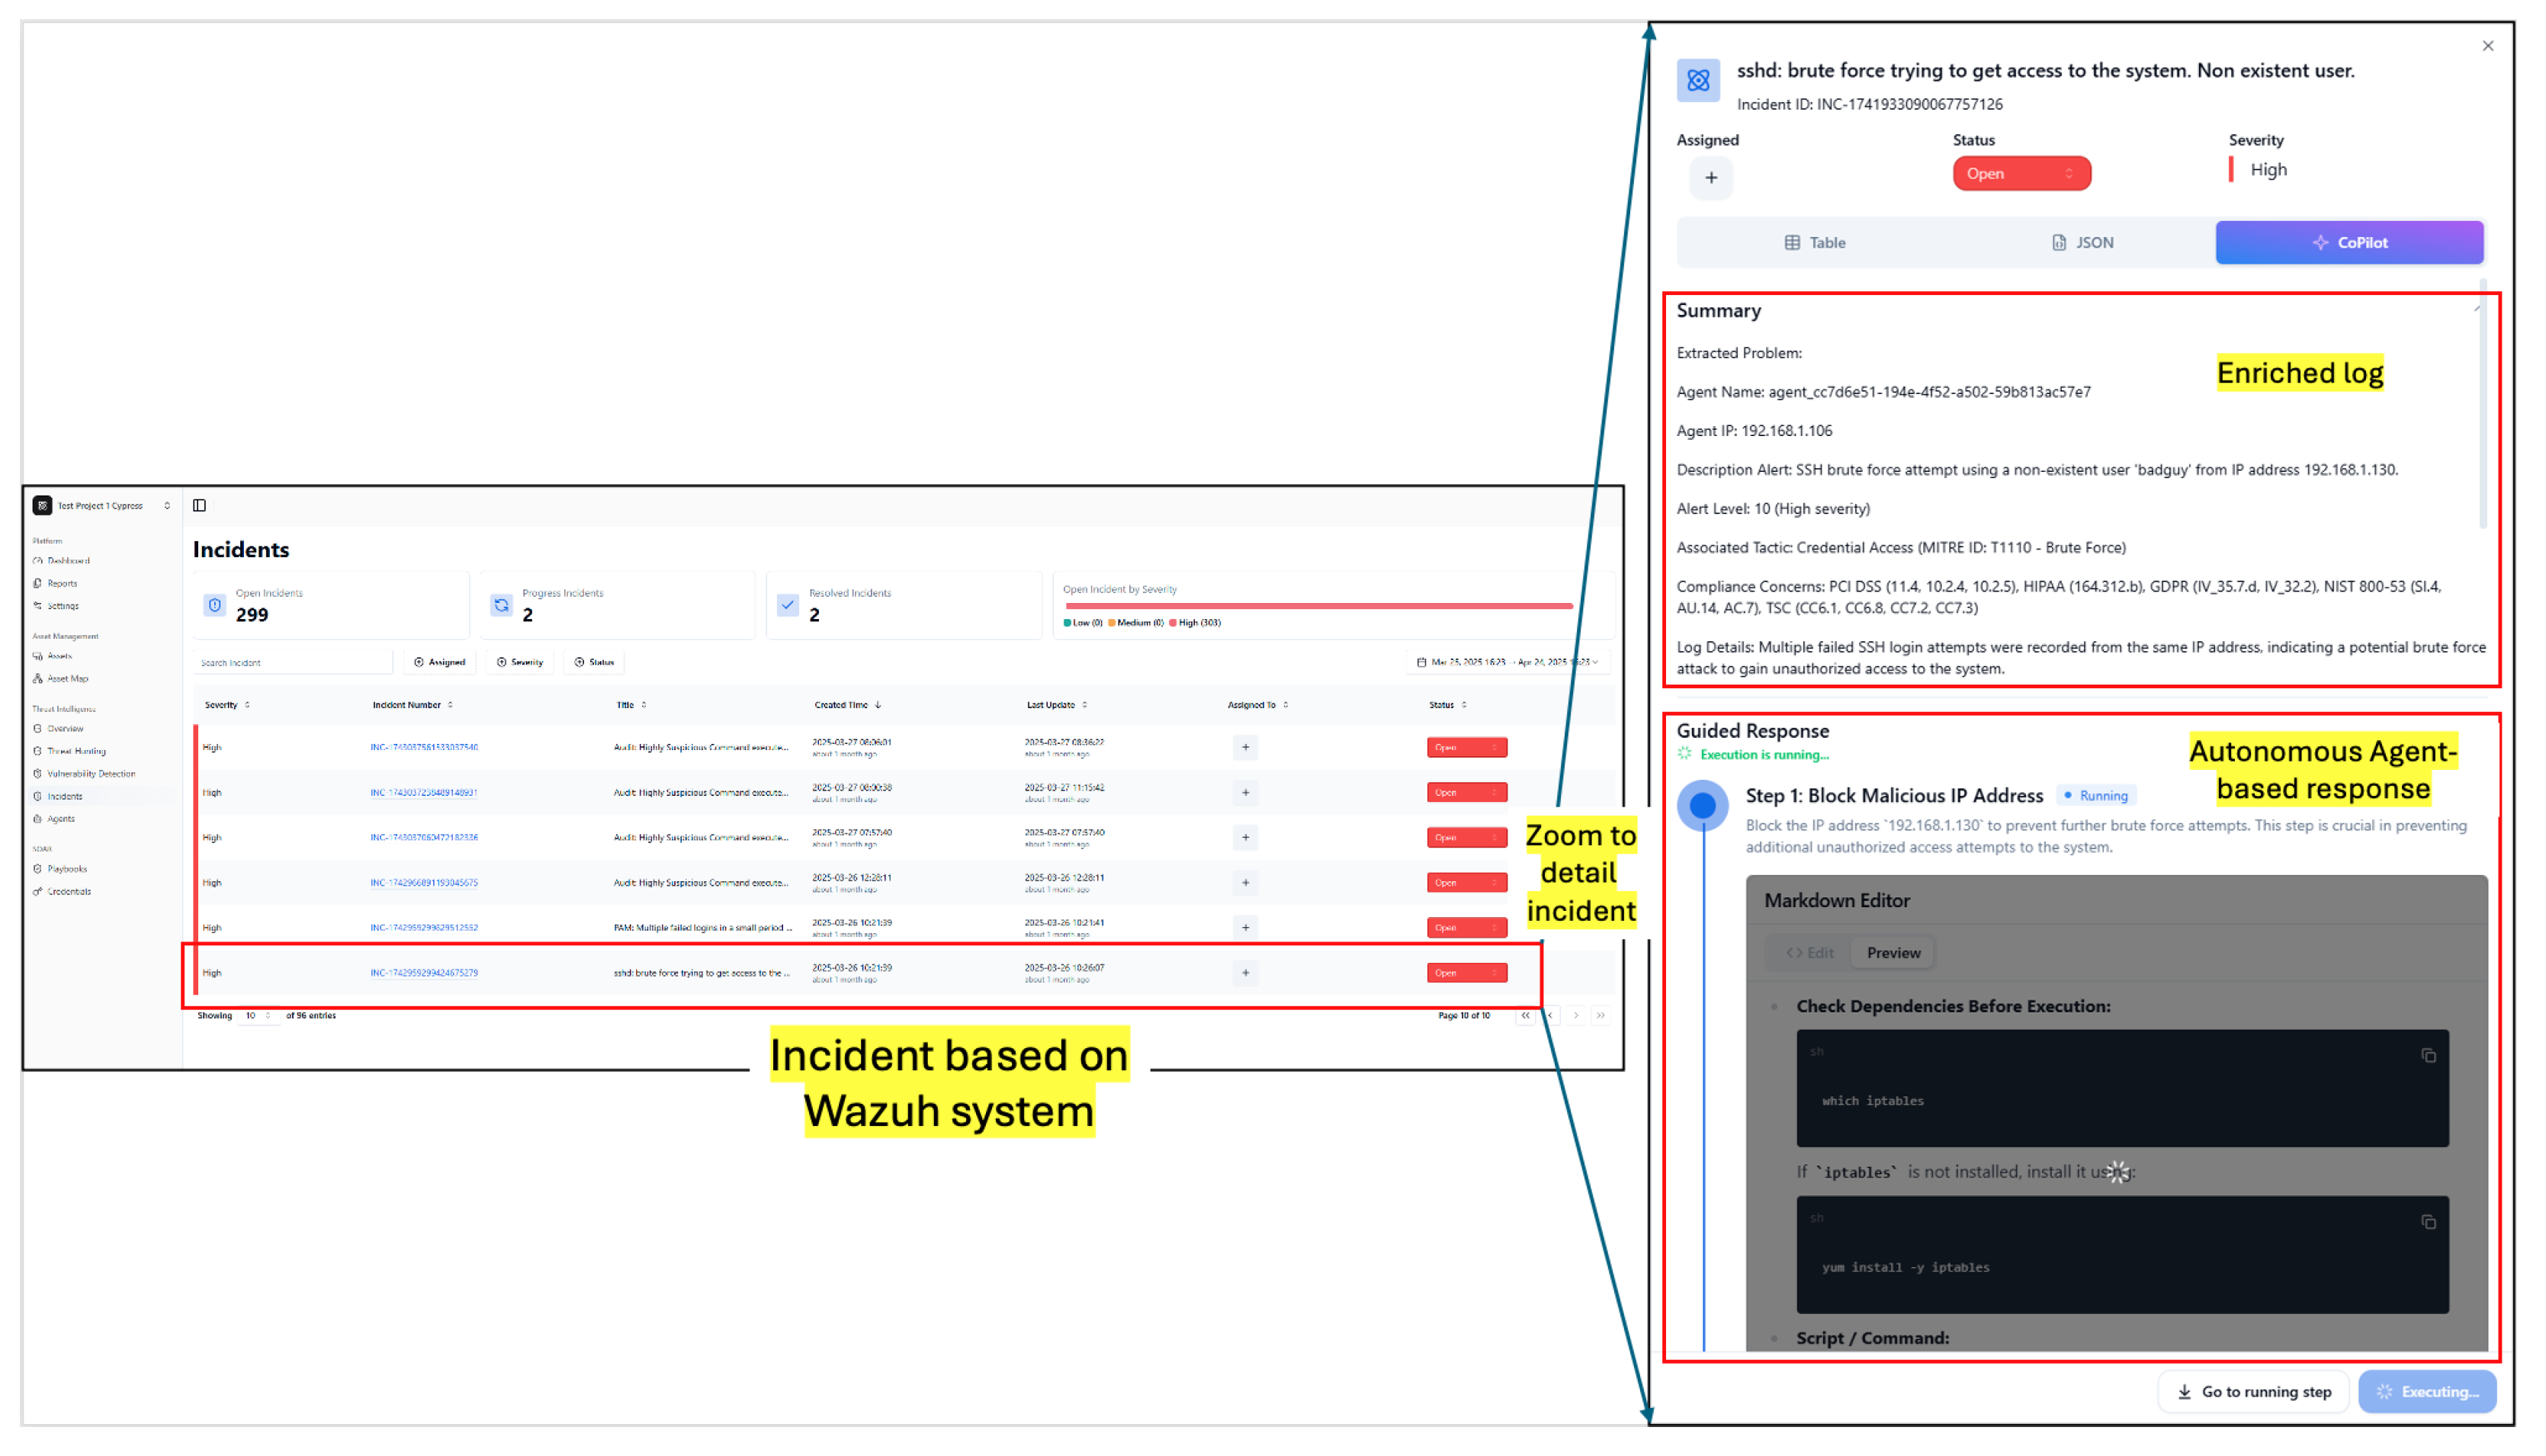Switch to the Table tab

pyautogui.click(x=1816, y=243)
